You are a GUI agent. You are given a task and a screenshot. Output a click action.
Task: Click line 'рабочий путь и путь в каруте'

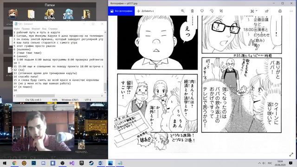tap(38, 32)
